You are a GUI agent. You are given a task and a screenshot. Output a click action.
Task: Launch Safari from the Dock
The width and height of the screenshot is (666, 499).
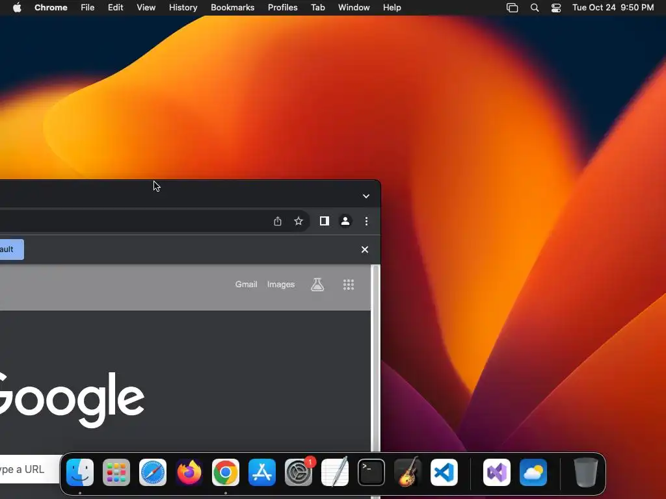153,472
